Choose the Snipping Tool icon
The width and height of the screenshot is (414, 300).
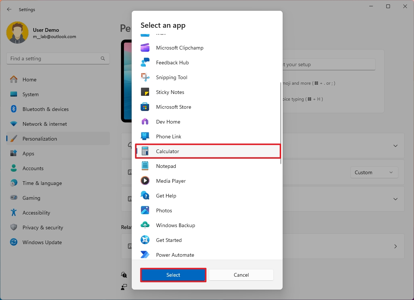point(145,77)
